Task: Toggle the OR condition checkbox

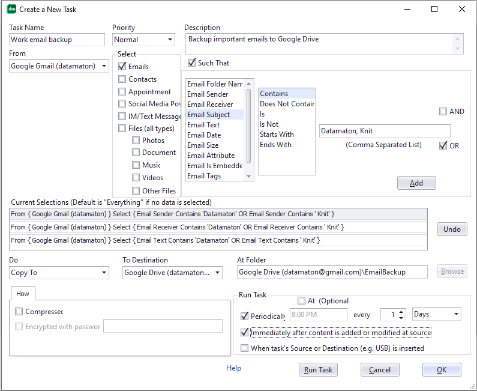Action: point(443,145)
